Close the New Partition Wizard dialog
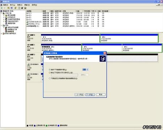The height and width of the screenshot is (130, 163). pos(105,53)
